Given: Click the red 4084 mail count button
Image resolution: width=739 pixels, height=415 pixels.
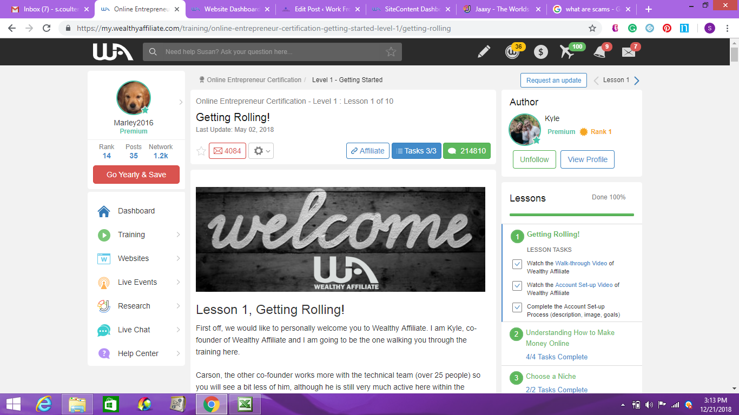Looking at the screenshot, I should coord(228,151).
